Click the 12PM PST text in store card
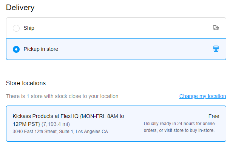Image resolution: width=233 pixels, height=147 pixels. pyautogui.click(x=26, y=124)
